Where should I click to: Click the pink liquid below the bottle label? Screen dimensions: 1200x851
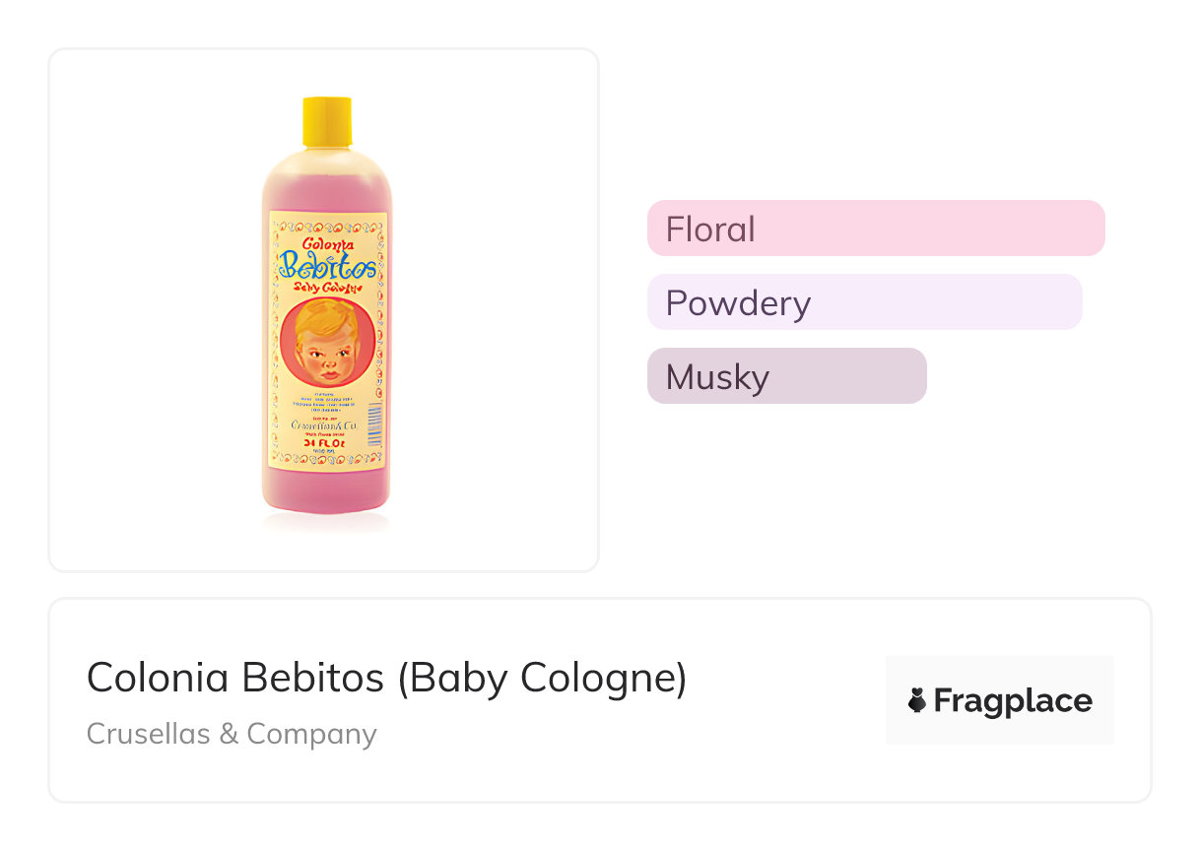(326, 492)
